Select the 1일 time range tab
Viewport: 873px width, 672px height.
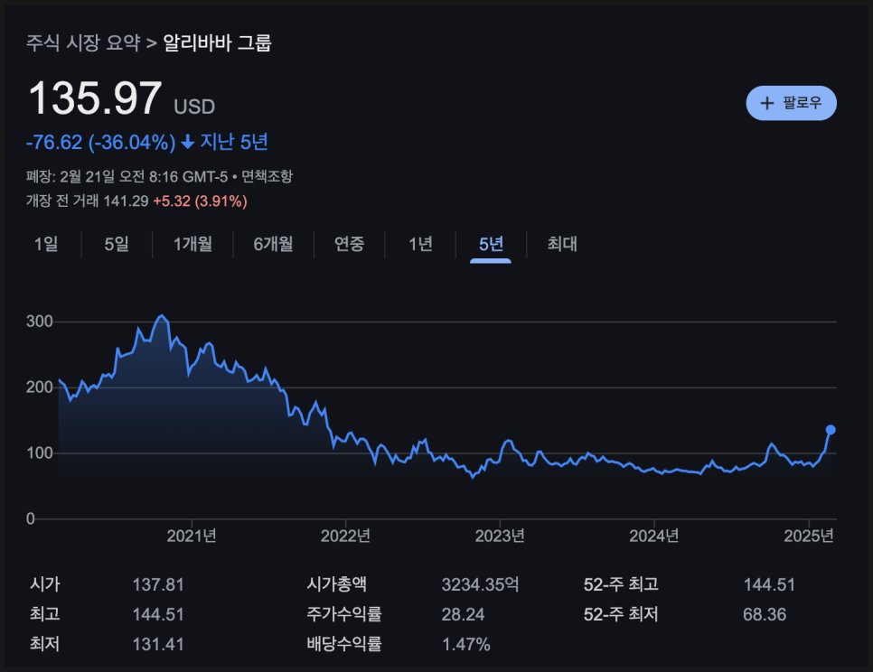46,244
